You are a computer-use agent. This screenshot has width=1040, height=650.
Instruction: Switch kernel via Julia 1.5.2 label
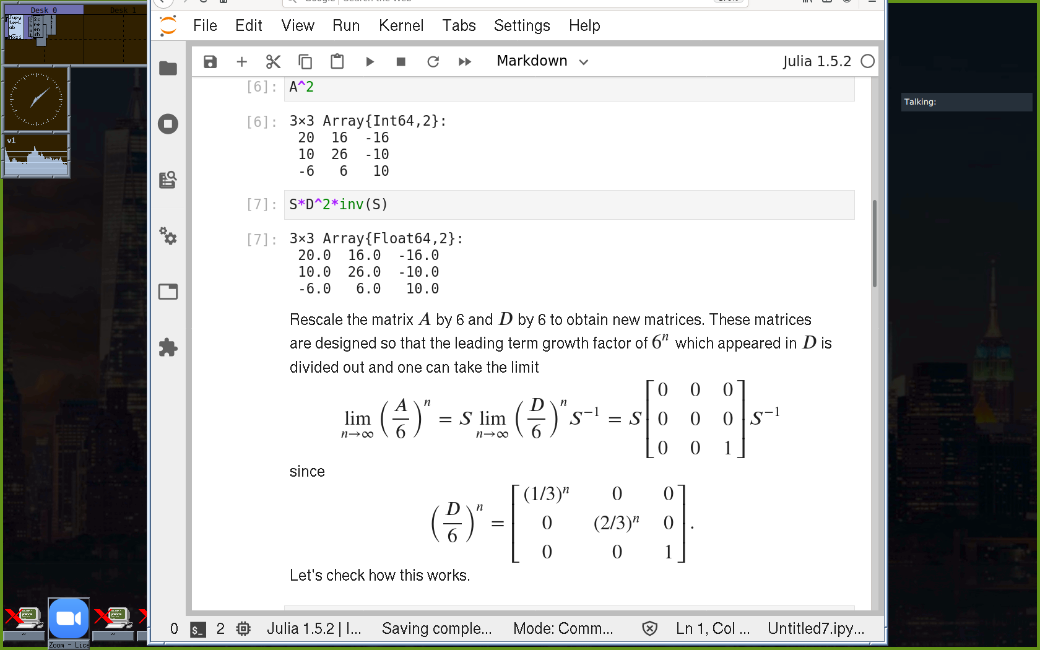coord(817,61)
